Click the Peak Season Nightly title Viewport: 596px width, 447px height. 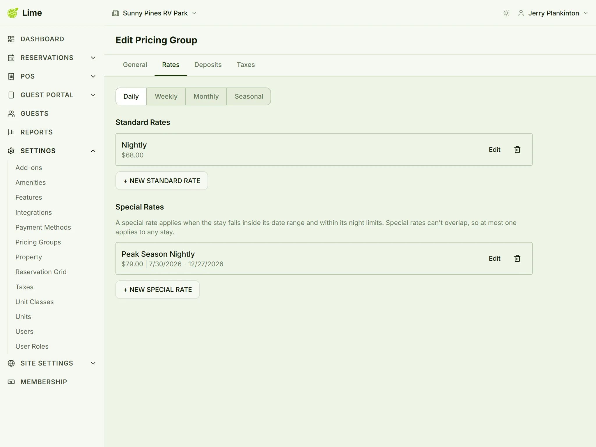(158, 254)
